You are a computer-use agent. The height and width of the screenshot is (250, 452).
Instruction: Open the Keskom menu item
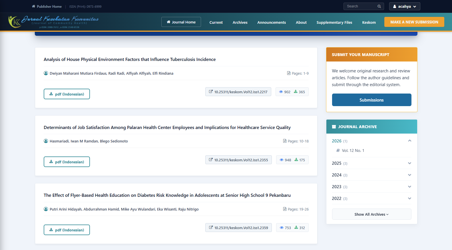tap(369, 22)
